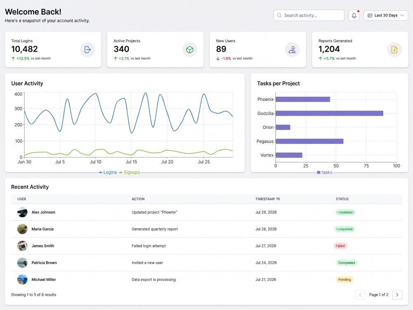Click the Orion bar in chart
The width and height of the screenshot is (413, 310).
coord(283,127)
